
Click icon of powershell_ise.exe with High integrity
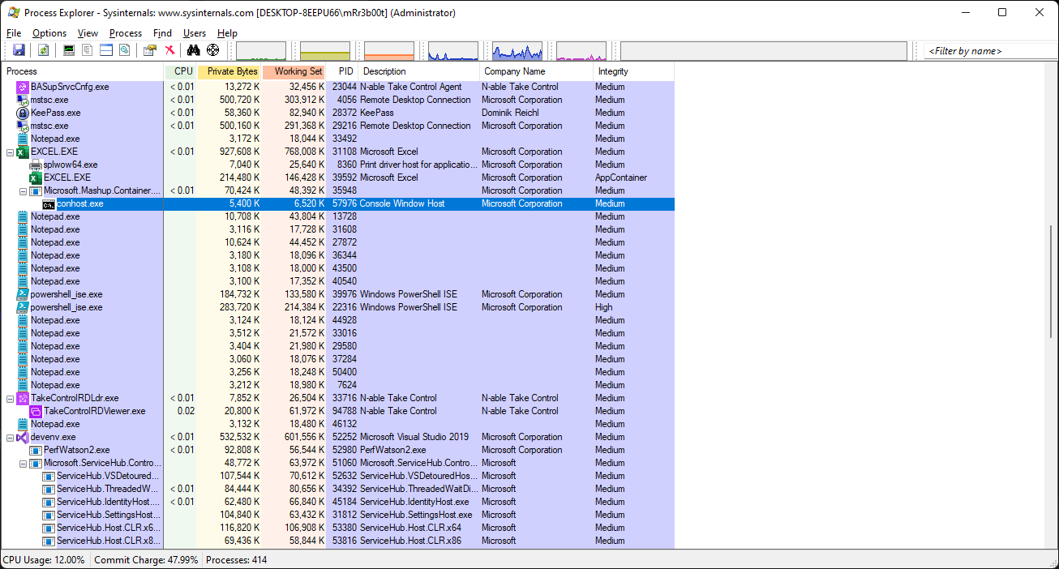pyautogui.click(x=23, y=307)
